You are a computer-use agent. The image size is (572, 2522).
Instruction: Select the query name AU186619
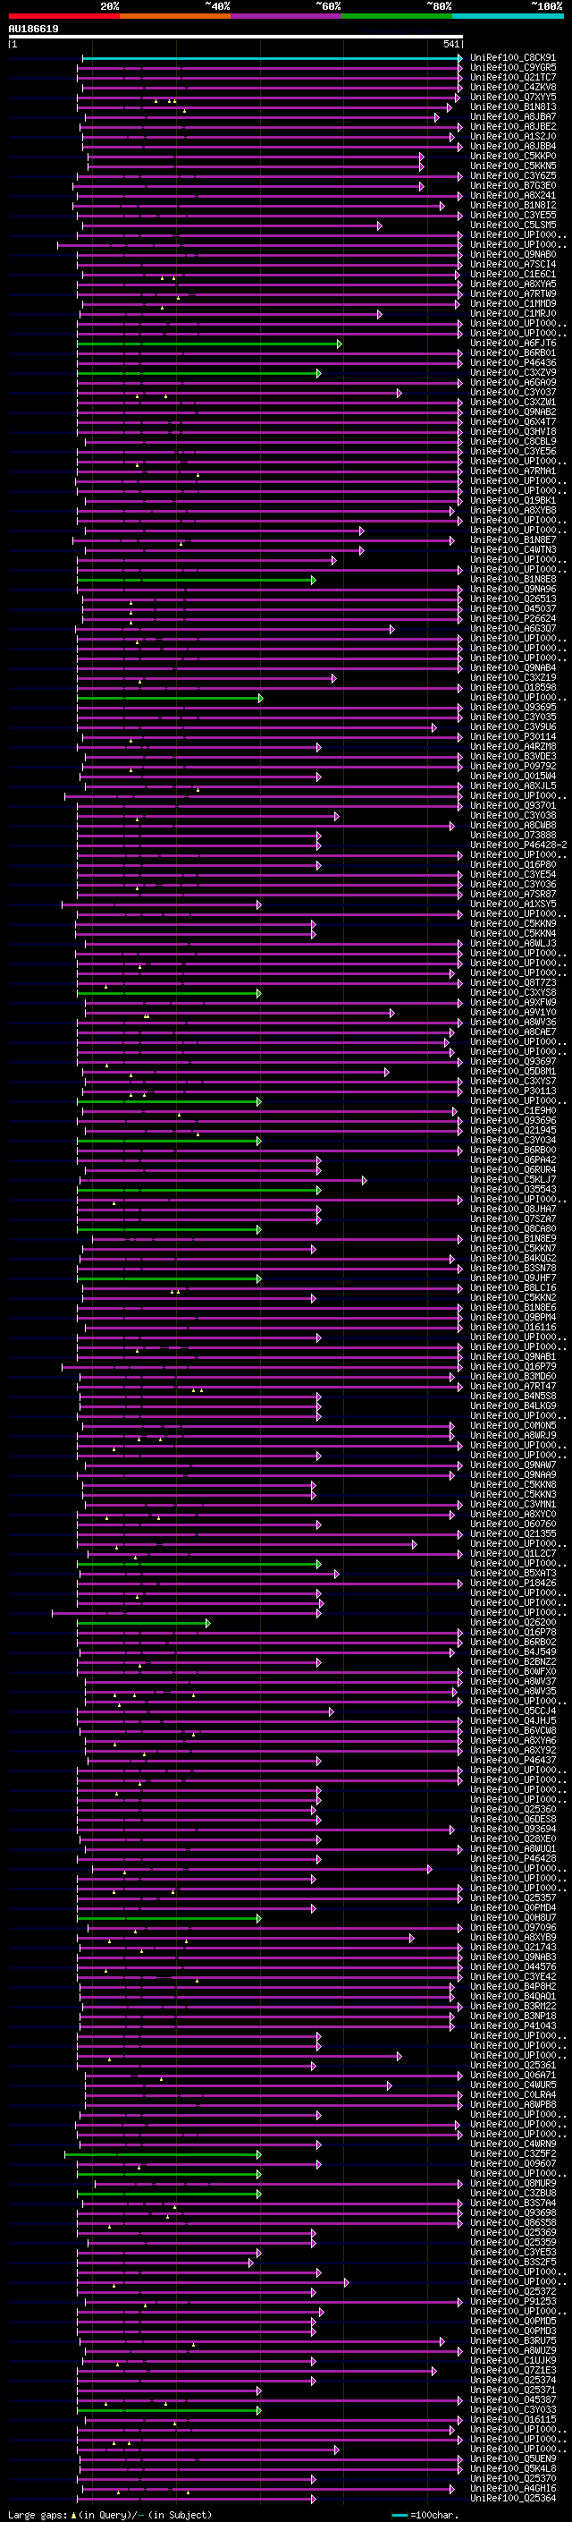point(33,30)
